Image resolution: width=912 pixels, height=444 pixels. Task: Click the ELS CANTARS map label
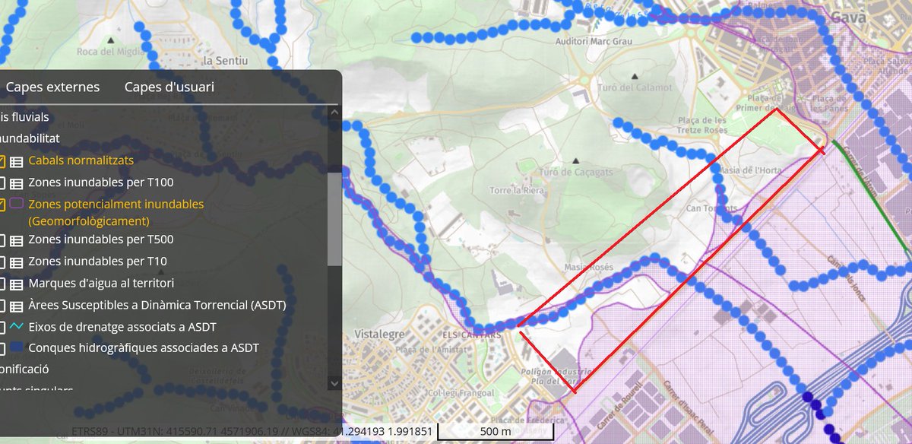(x=473, y=335)
